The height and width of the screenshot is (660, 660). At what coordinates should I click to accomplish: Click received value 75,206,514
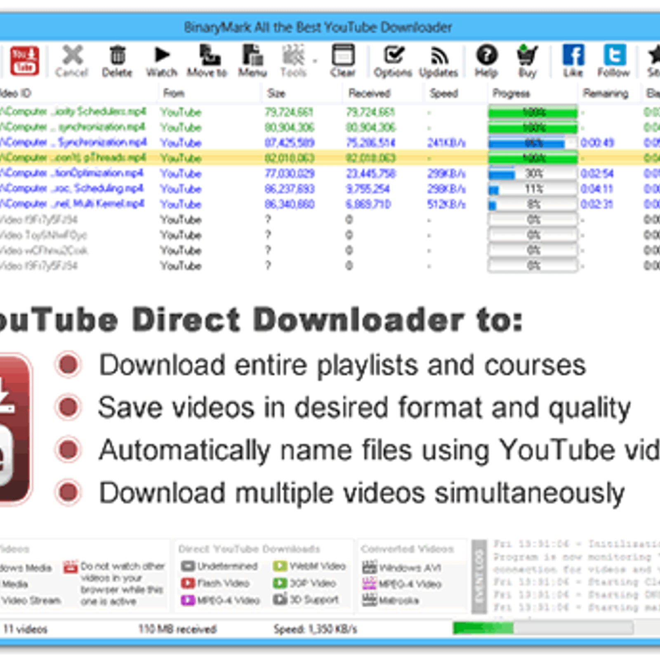point(370,143)
